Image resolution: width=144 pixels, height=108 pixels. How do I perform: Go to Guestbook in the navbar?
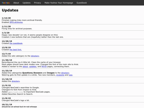[82, 3]
